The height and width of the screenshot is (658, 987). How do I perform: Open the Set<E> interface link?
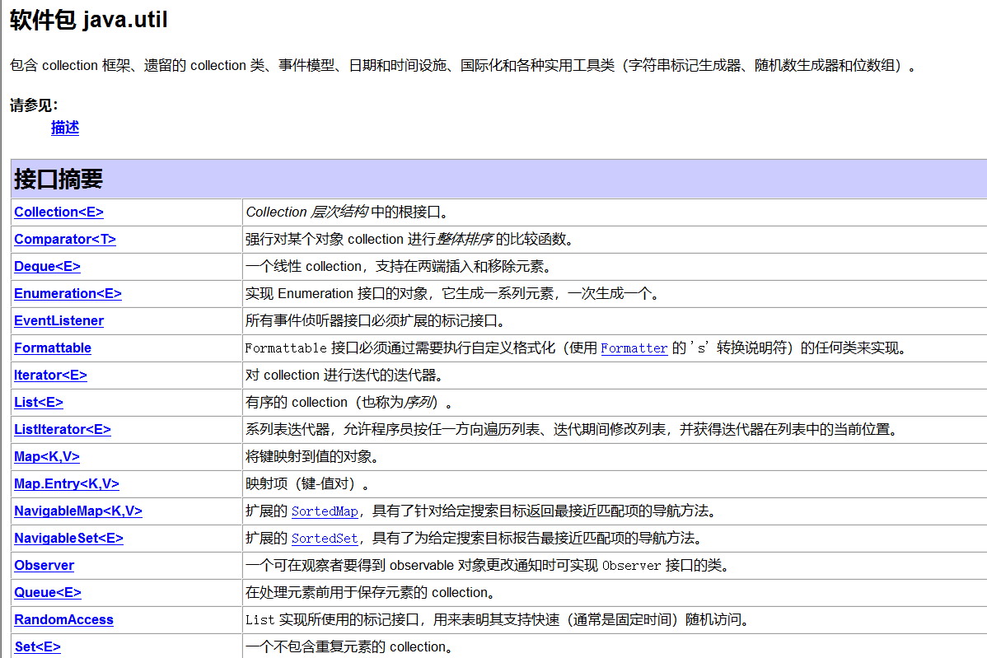(37, 646)
